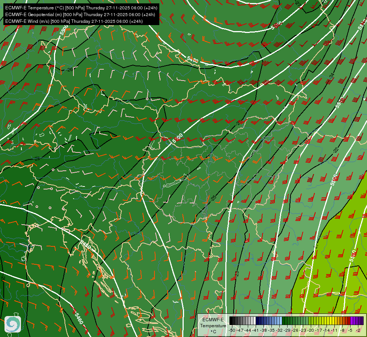Click the -29 label in the legend
367x337 pixels.
[287, 331]
